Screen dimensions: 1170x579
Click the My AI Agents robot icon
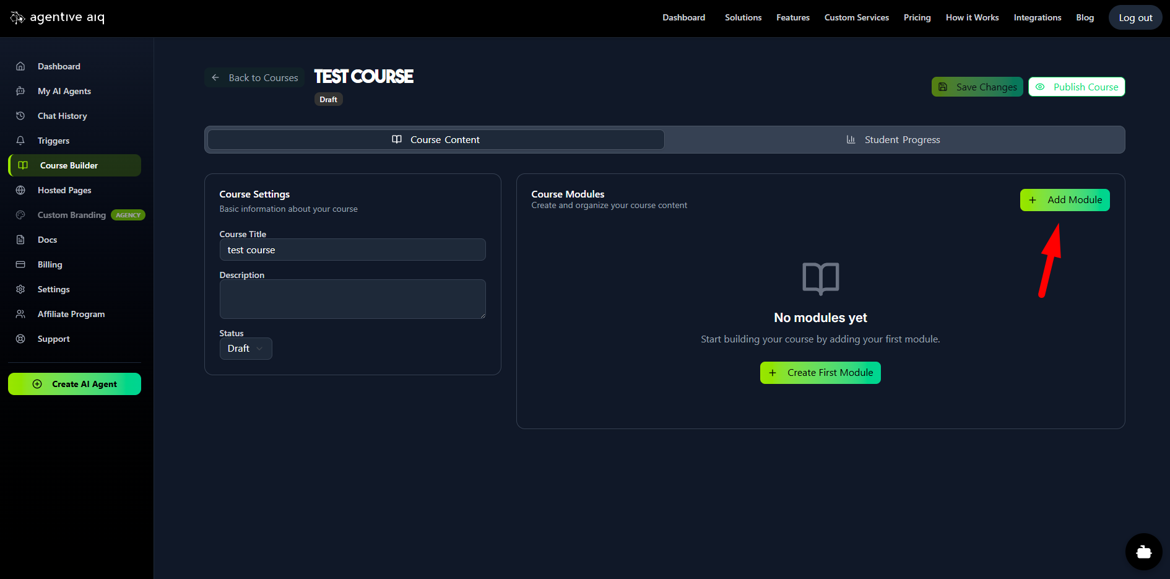(x=20, y=91)
